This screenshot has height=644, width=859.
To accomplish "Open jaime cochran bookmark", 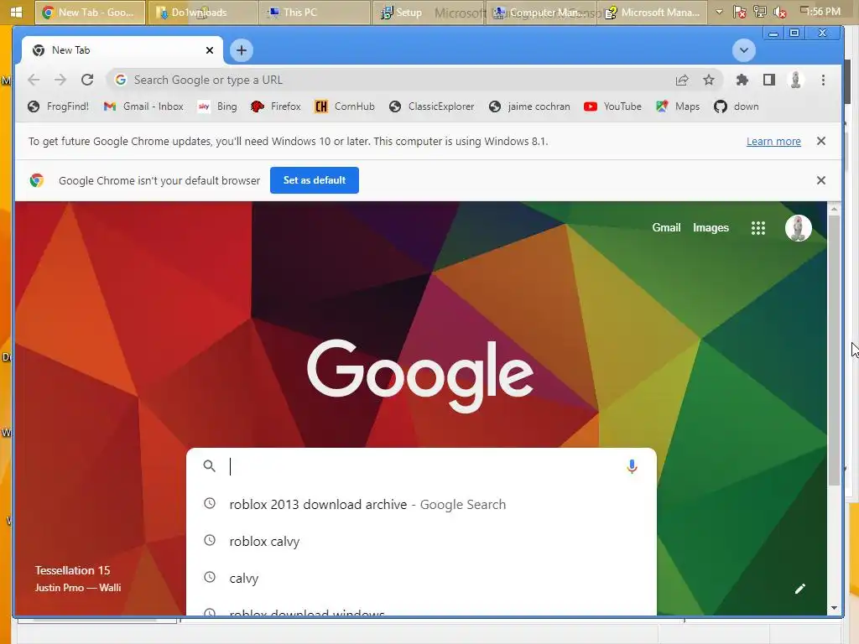I will coord(529,106).
